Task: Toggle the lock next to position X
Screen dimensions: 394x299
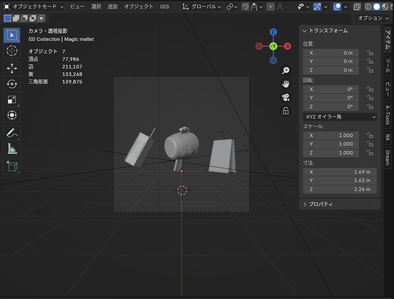Action: pyautogui.click(x=369, y=53)
